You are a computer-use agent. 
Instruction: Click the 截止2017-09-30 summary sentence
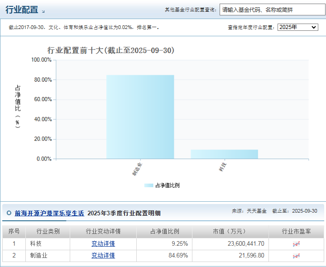point(84,27)
